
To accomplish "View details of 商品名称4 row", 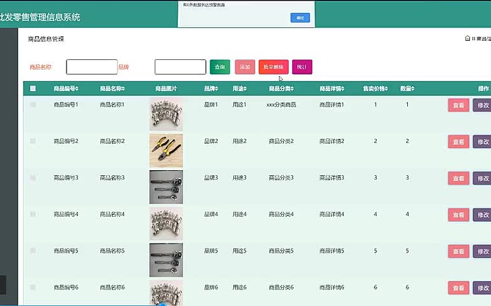I will (458, 215).
